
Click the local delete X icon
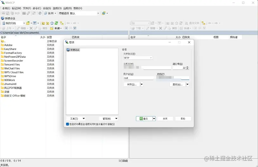pos(31,28)
